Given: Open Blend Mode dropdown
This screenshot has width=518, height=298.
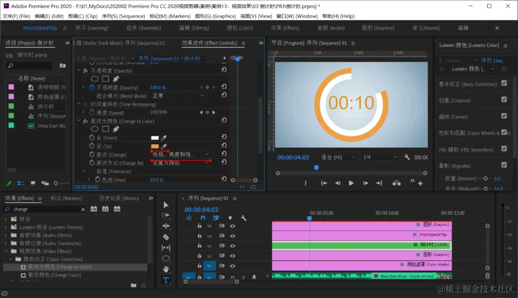Looking at the screenshot, I should pyautogui.click(x=178, y=96).
